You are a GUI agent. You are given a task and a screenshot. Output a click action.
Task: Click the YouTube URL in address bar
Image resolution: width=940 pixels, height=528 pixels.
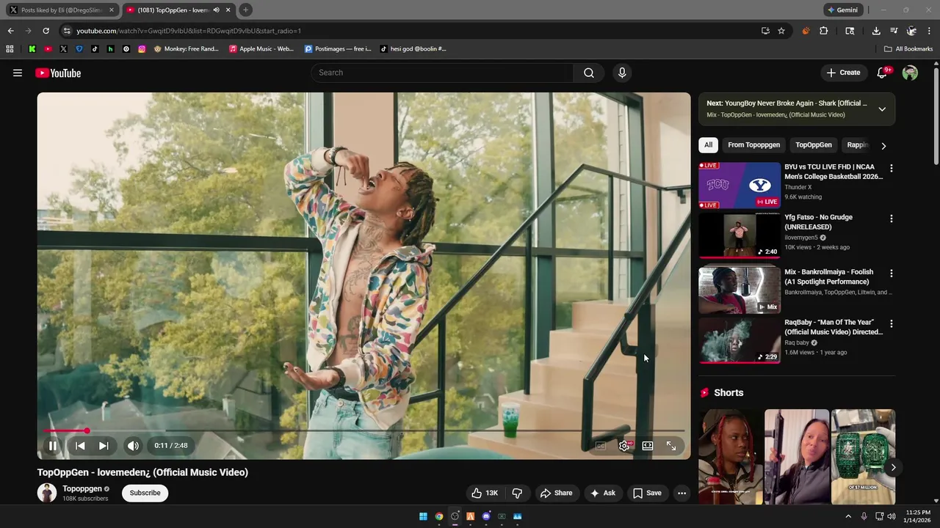(189, 31)
